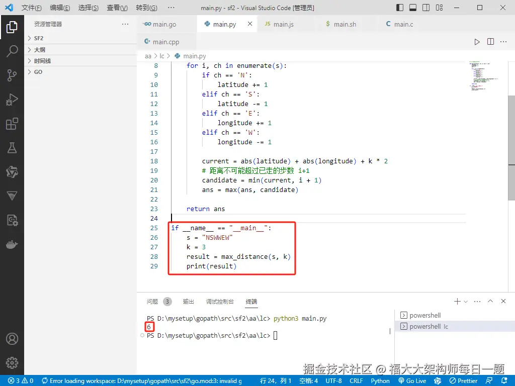Open the 调试控制台 debug console tab
The height and width of the screenshot is (386, 515).
pos(220,302)
